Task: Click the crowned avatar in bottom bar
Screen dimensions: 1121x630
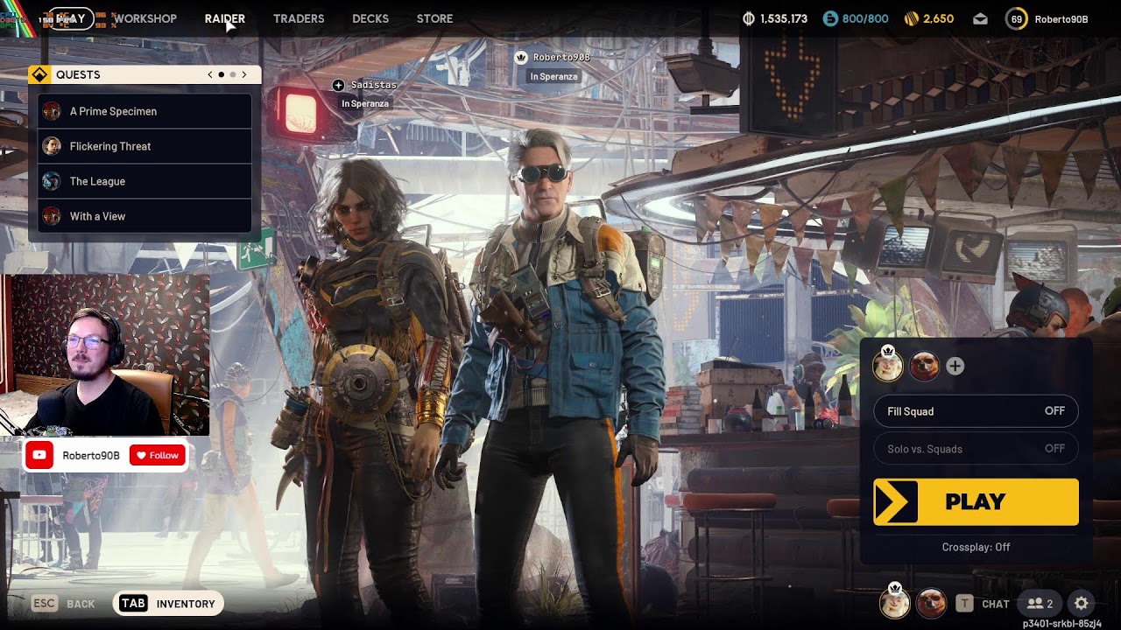Action: click(894, 602)
